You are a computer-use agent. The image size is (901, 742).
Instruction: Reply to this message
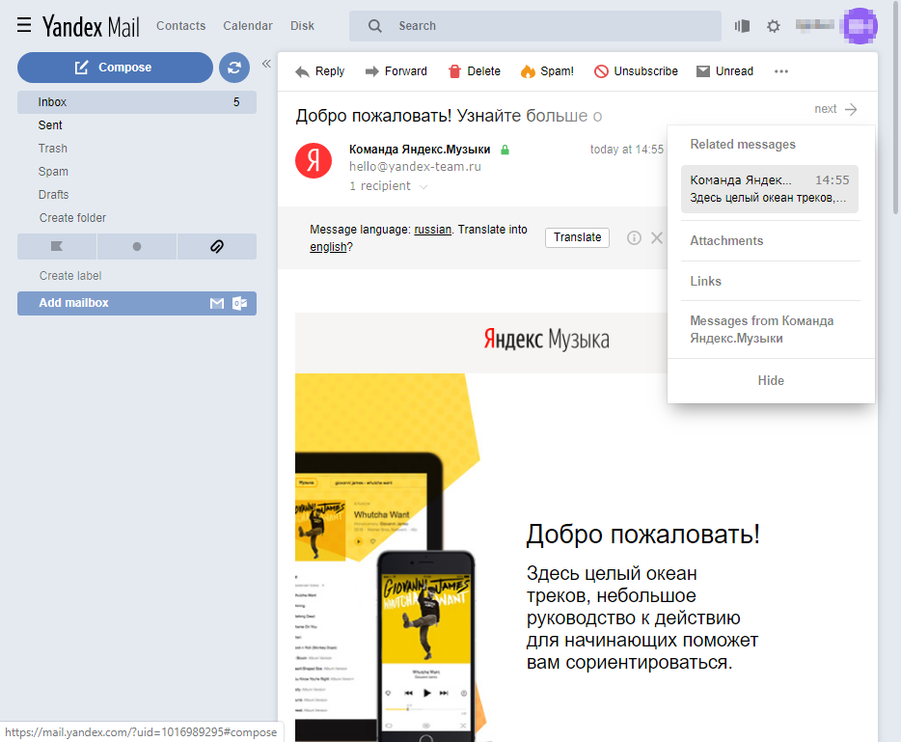[x=319, y=71]
